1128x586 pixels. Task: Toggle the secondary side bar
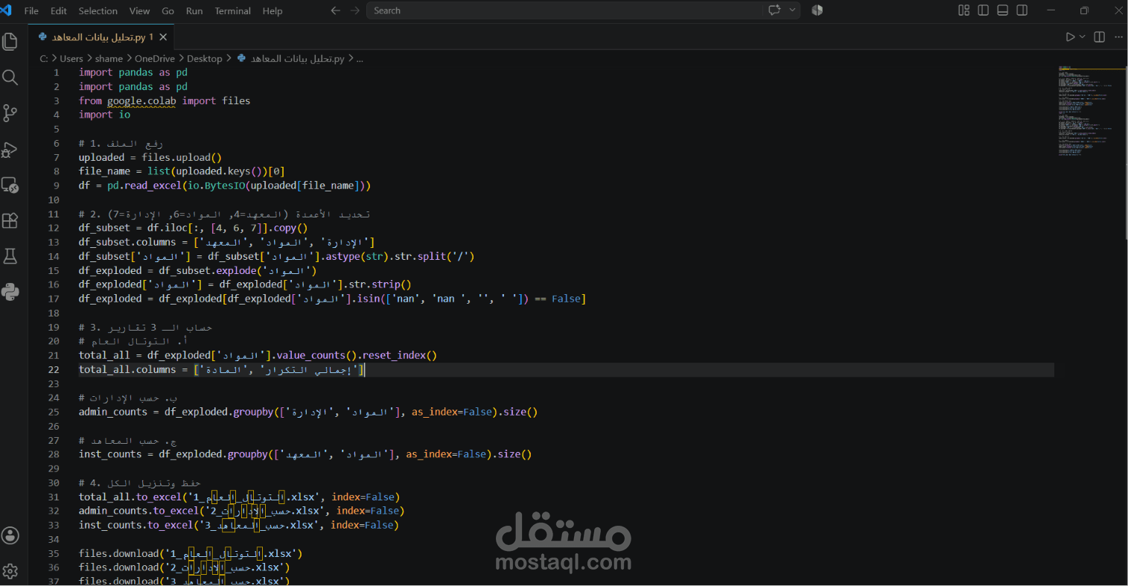point(1022,10)
